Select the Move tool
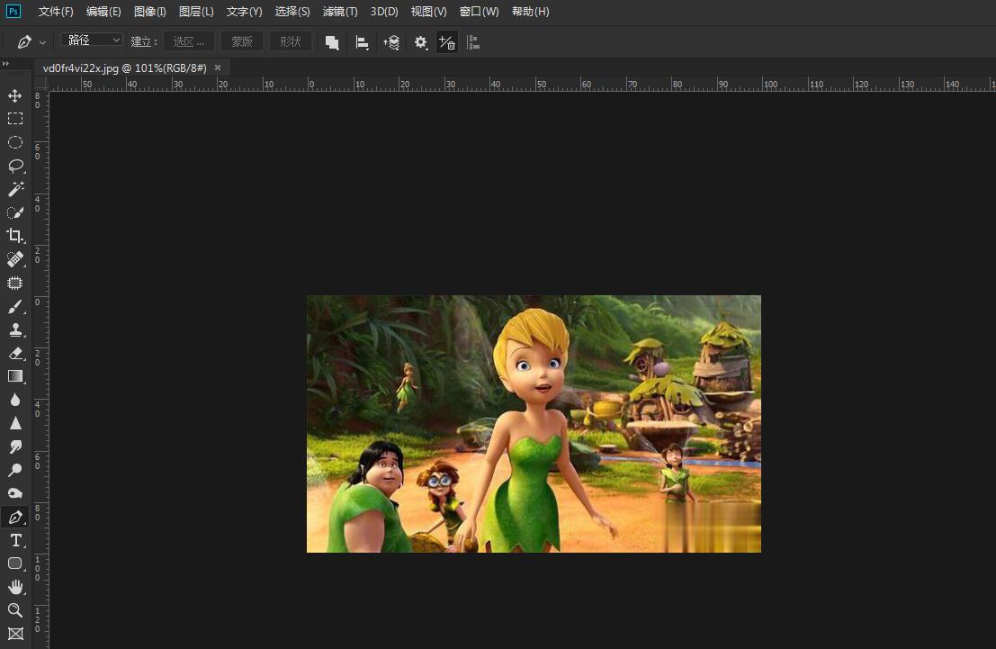996x649 pixels. click(15, 95)
